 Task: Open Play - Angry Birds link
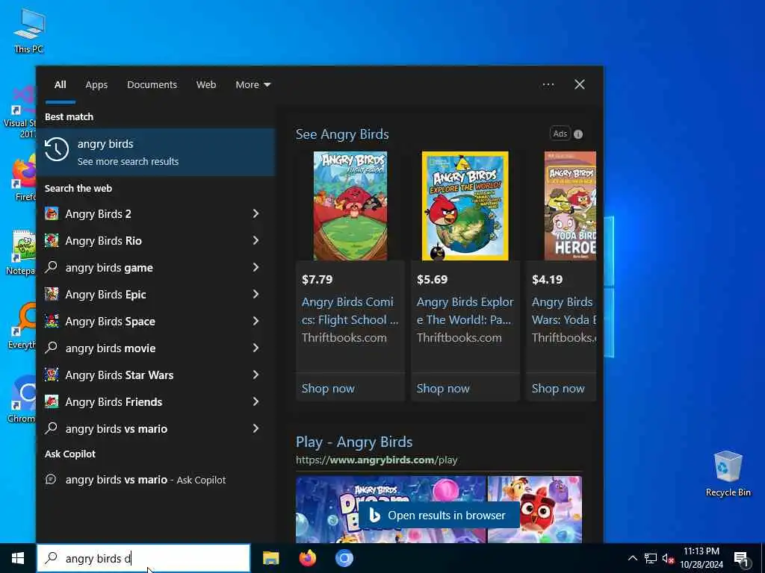pos(354,442)
